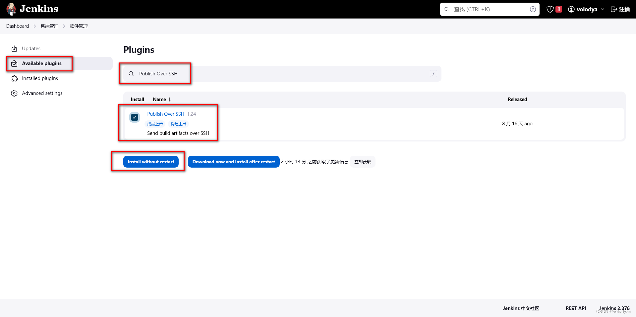This screenshot has height=317, width=636.
Task: Open Advanced settings in sidebar
Action: click(60, 93)
